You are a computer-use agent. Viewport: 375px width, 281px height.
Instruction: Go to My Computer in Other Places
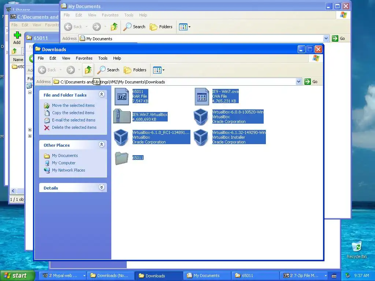(64, 163)
